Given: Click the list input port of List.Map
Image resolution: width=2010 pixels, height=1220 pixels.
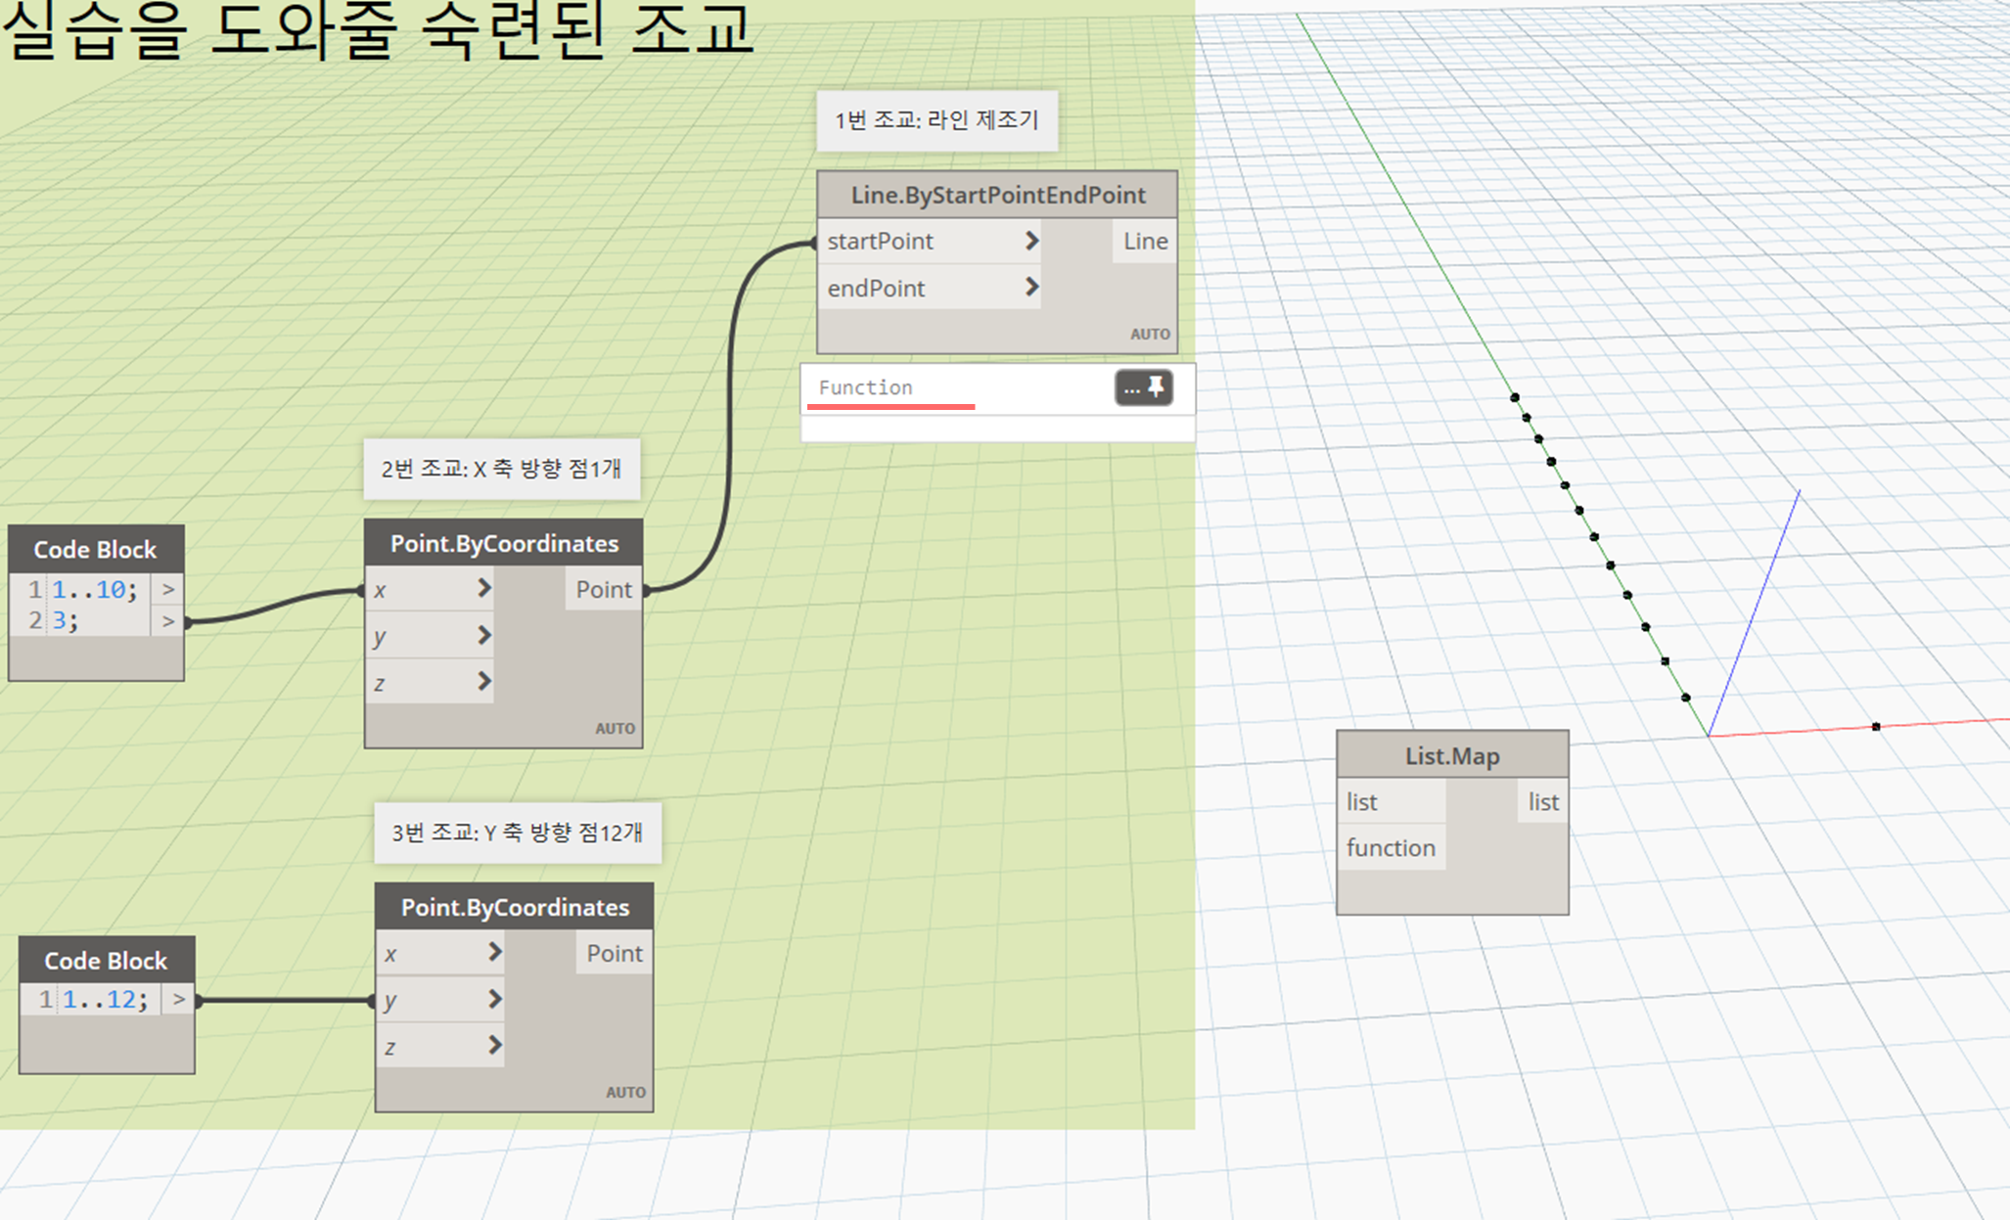Looking at the screenshot, I should tap(1392, 802).
